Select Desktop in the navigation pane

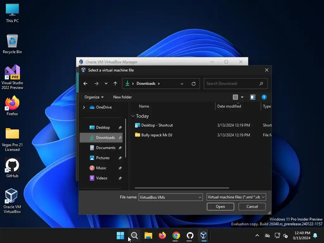coord(101,128)
